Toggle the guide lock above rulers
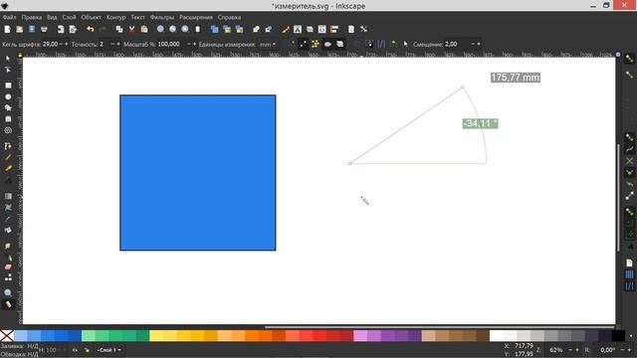Screen dimensions: 637x358 [20, 55]
